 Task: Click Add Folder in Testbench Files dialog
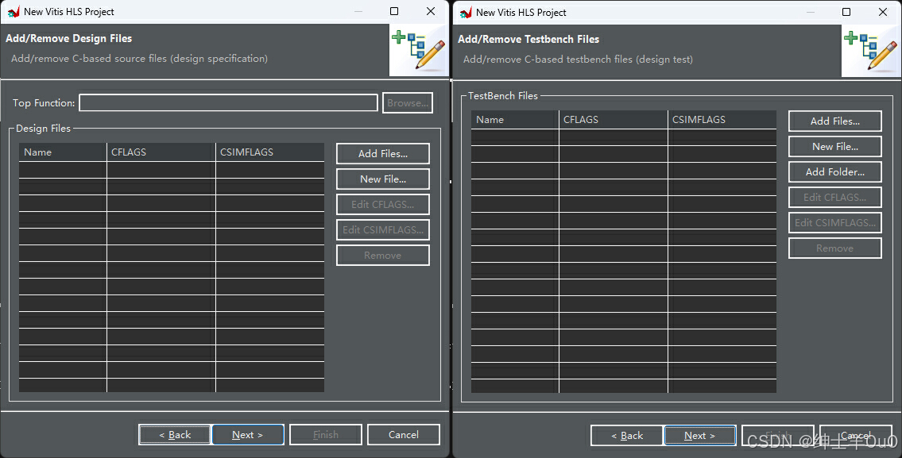(834, 171)
